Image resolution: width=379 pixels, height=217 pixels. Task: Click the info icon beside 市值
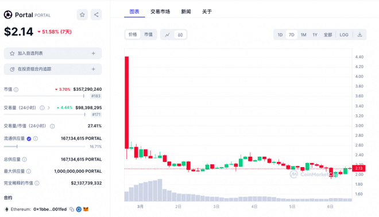click(x=16, y=90)
